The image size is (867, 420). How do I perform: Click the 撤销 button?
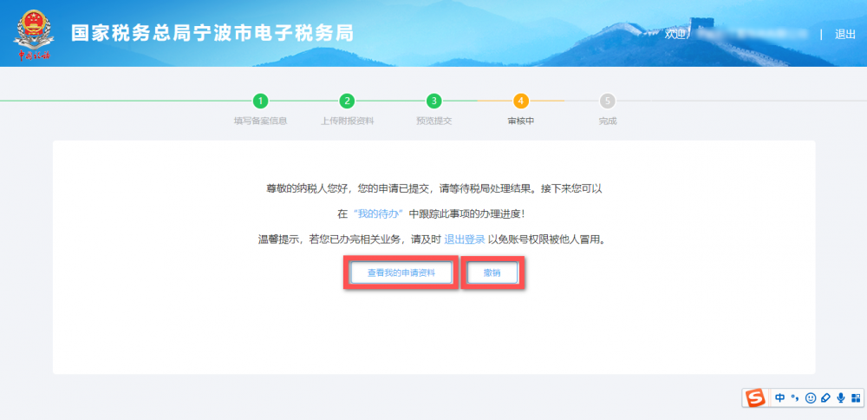(x=492, y=272)
